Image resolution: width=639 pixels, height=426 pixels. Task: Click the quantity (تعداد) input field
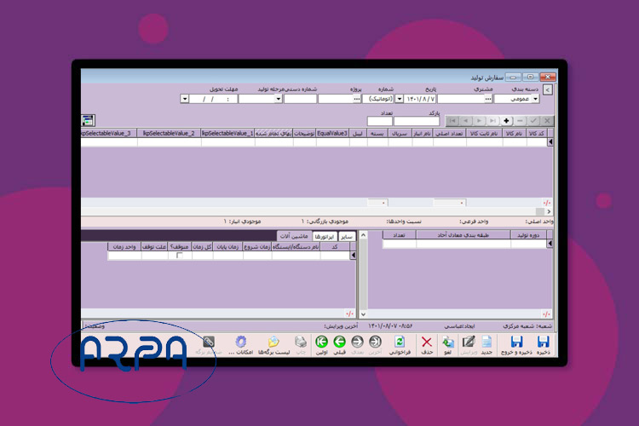[x=379, y=121]
